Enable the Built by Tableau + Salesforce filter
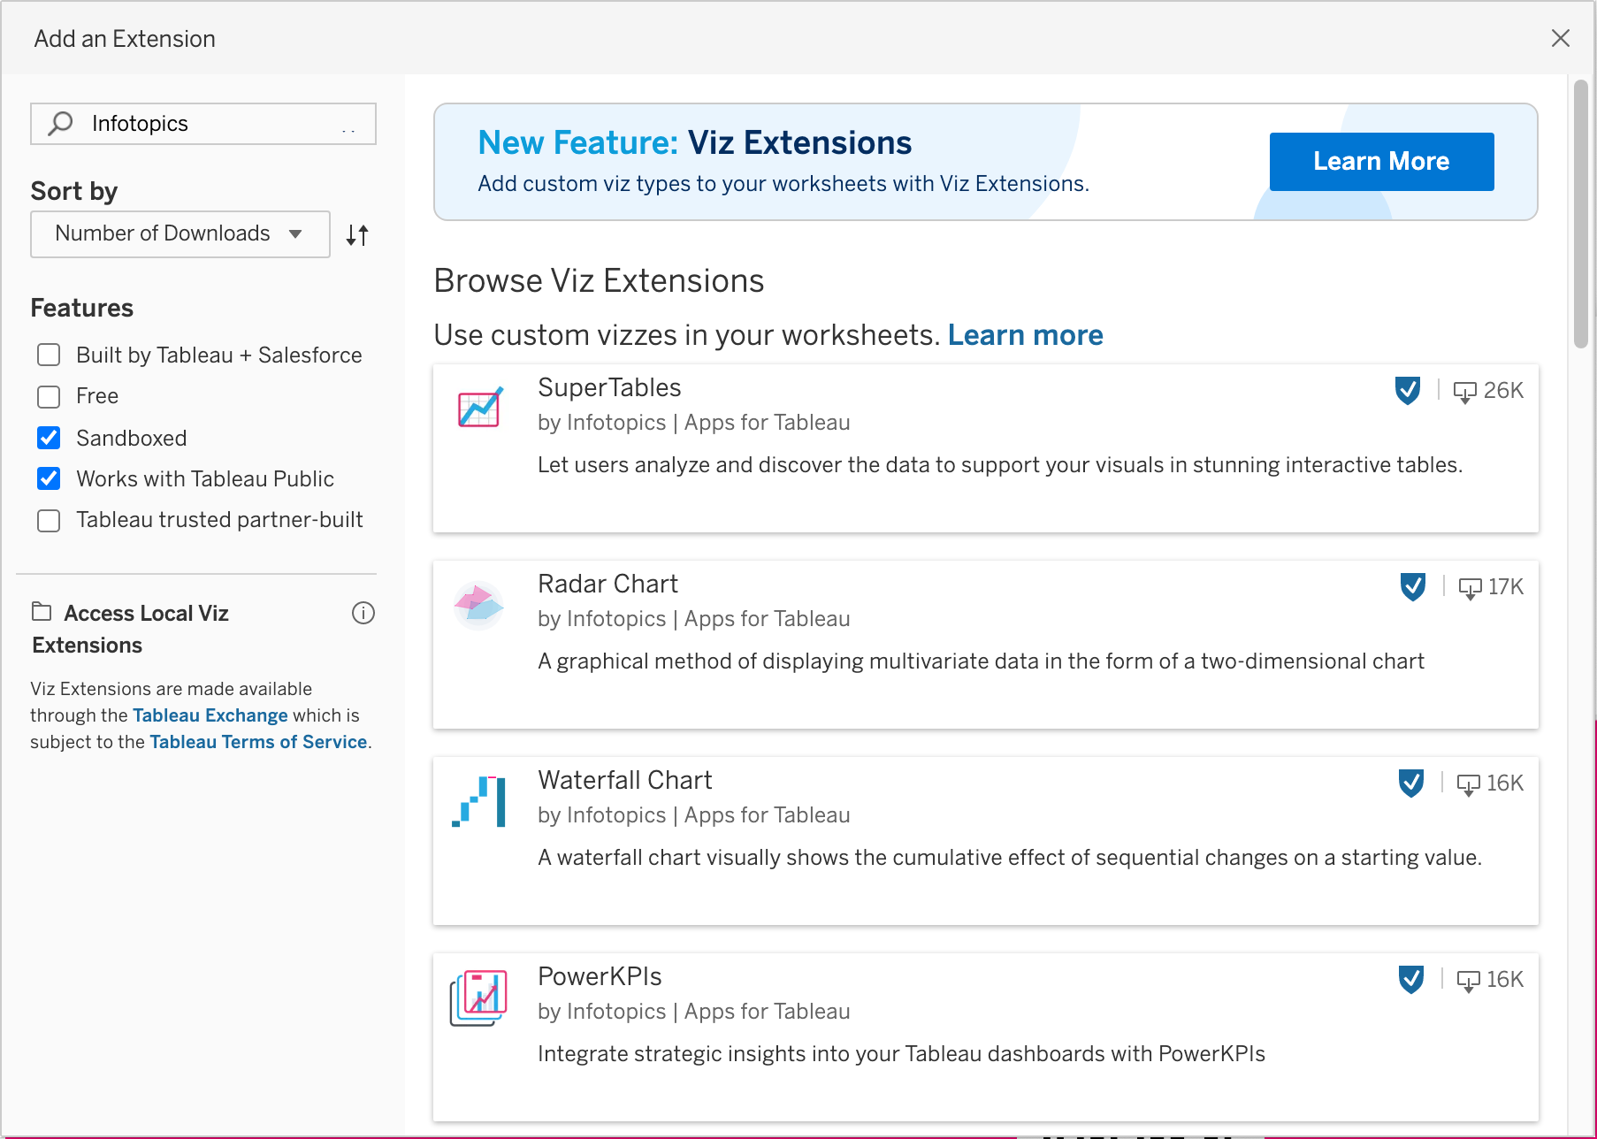Image resolution: width=1597 pixels, height=1139 pixels. [x=49, y=355]
